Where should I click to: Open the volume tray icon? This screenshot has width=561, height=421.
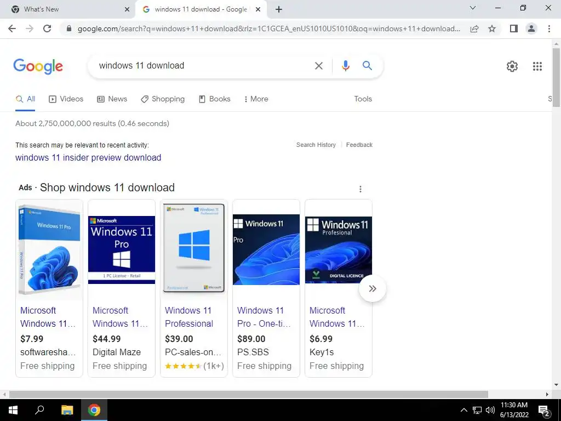click(490, 410)
